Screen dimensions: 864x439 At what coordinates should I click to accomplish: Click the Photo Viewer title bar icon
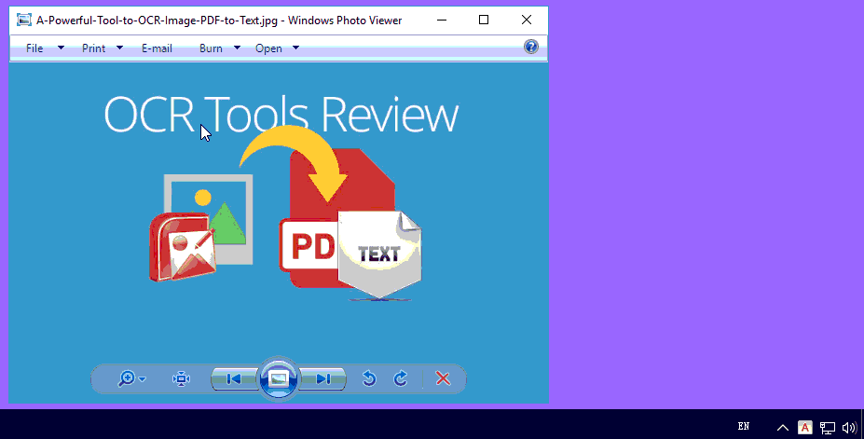[23, 21]
